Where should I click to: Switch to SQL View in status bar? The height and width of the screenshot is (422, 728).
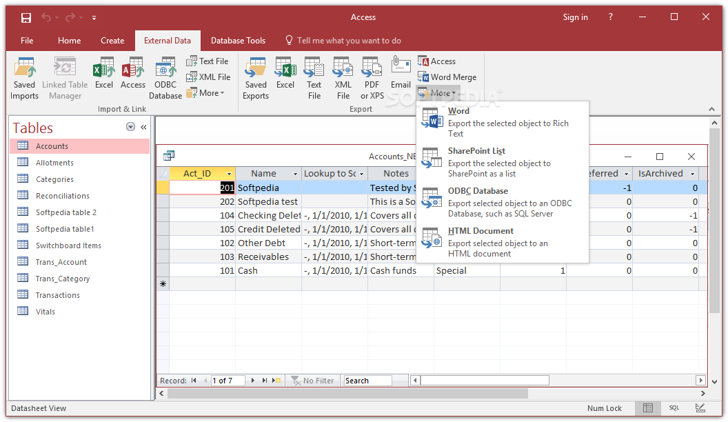click(x=674, y=408)
